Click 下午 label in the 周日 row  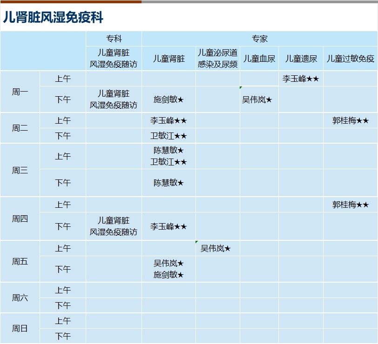tap(63, 336)
